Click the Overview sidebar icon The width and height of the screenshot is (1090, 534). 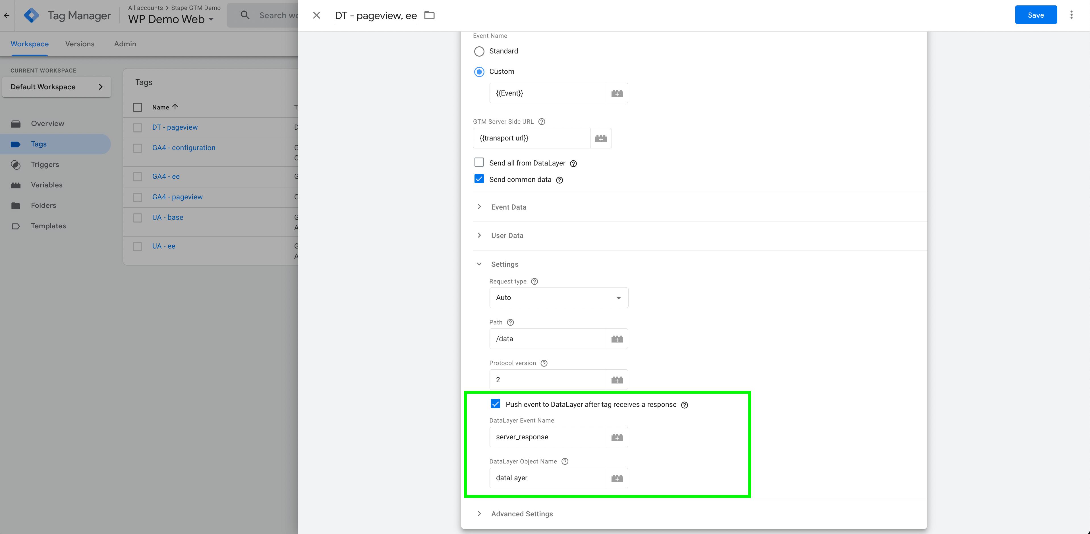(x=16, y=124)
